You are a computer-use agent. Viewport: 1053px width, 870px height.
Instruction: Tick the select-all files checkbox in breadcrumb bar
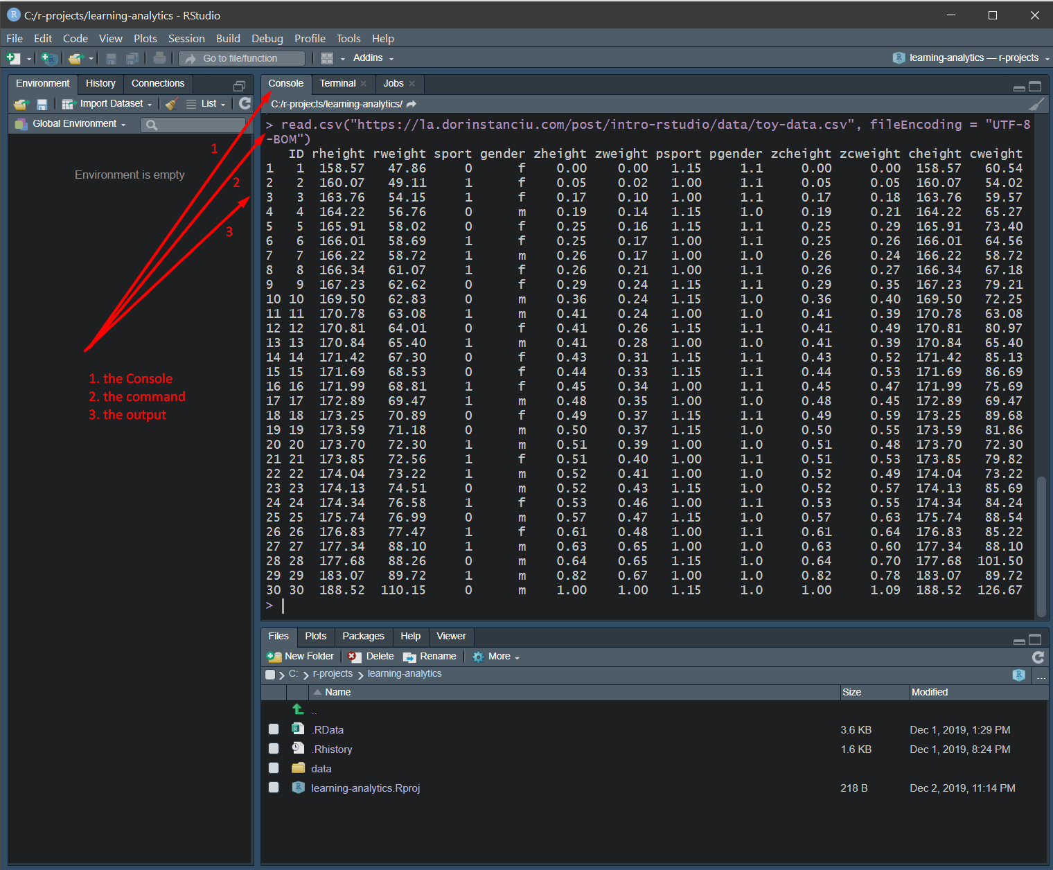(x=270, y=675)
